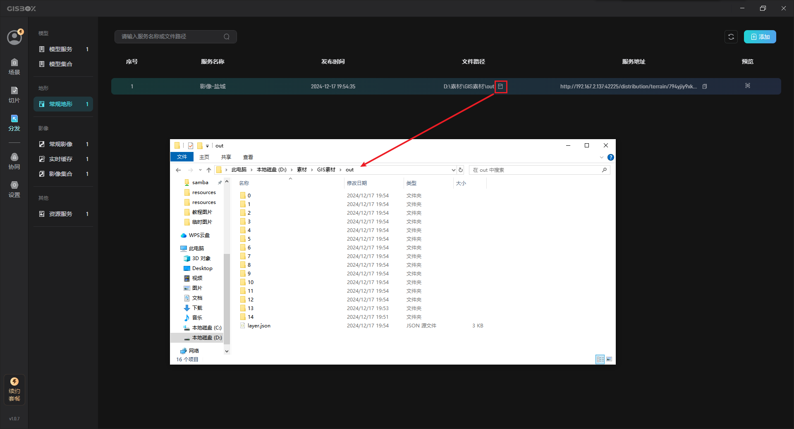Viewport: 794px width, 429px height.
Task: Preview the 影像-盐城 terrain service
Action: tap(748, 85)
